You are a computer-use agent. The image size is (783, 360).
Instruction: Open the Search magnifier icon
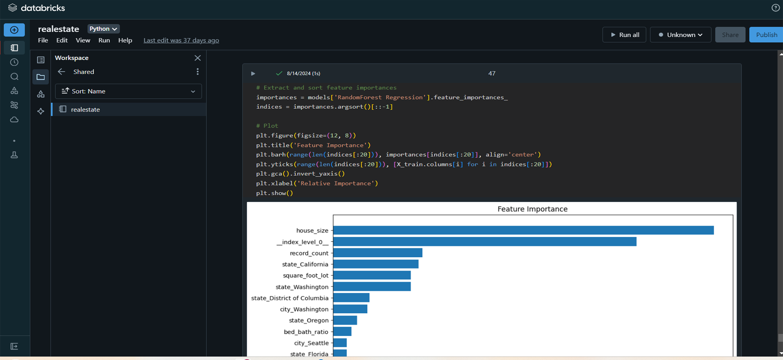[x=14, y=77]
